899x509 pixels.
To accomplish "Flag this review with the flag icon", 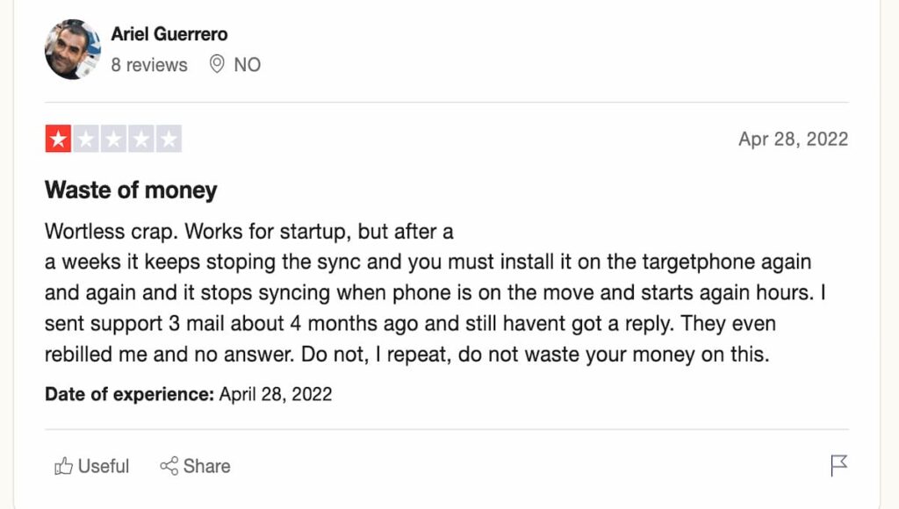I will click(x=838, y=465).
